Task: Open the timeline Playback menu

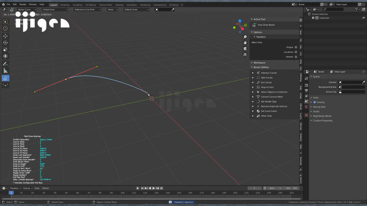Action: 16,188
